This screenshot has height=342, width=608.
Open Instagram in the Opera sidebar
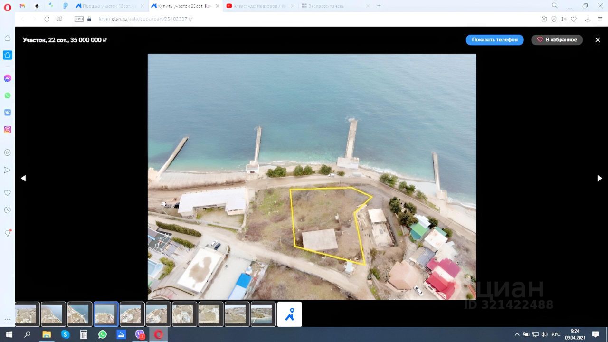pyautogui.click(x=8, y=130)
